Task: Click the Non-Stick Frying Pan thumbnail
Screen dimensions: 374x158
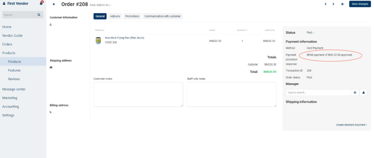Action: pyautogui.click(x=98, y=41)
